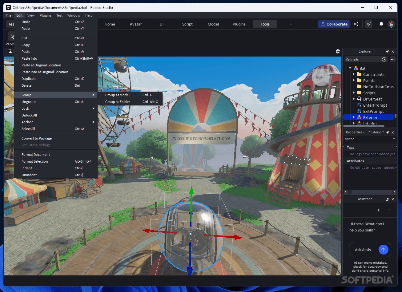The image size is (402, 292).
Task: Click the Assistant collapse/expand height icon
Action: (379, 210)
